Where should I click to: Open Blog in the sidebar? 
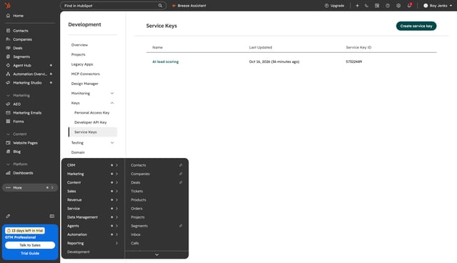pyautogui.click(x=16, y=152)
